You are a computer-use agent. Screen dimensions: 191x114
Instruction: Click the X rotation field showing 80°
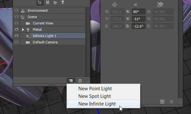point(138,12)
